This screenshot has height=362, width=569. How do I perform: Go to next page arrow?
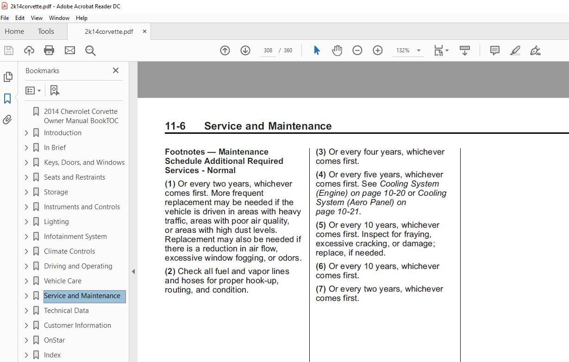pos(245,50)
